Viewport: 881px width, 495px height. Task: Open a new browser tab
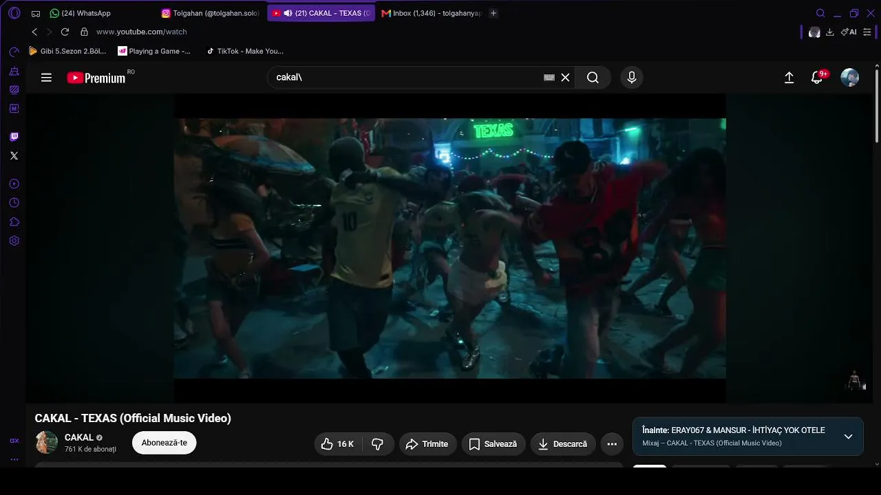coord(493,13)
